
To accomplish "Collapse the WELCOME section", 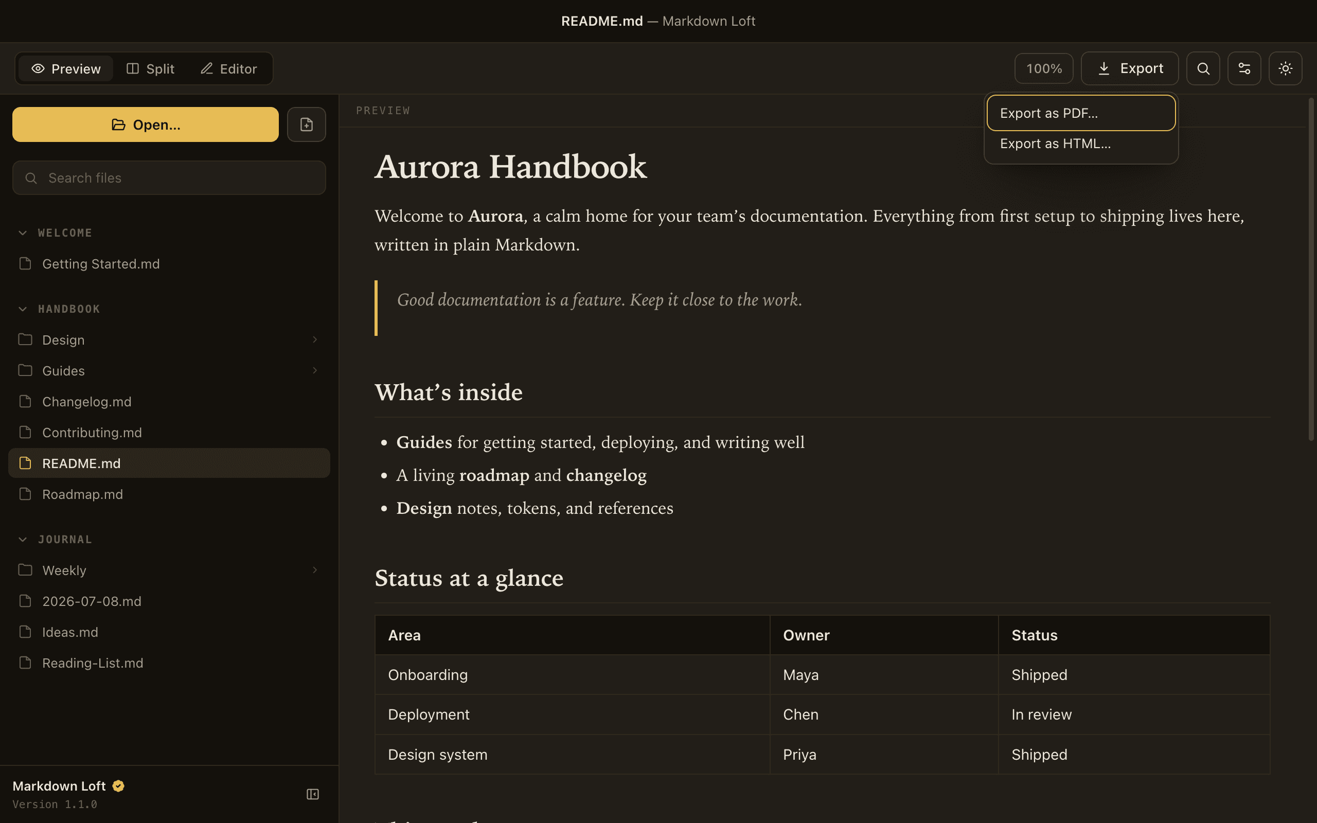I will coord(22,233).
